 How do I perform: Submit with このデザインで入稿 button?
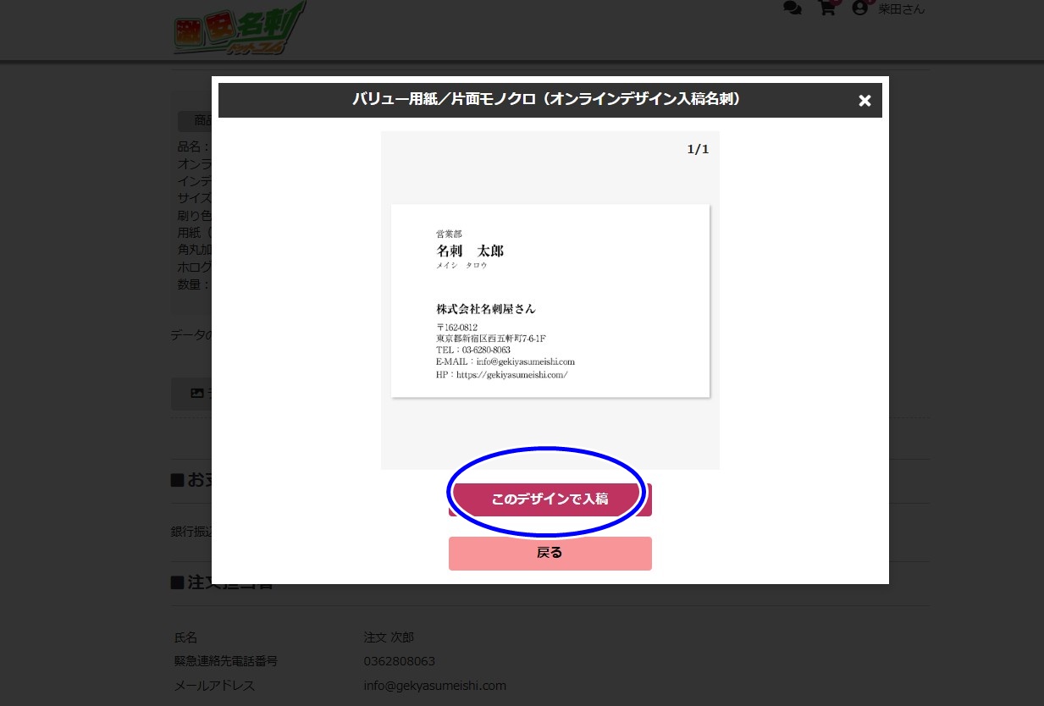[x=550, y=499]
